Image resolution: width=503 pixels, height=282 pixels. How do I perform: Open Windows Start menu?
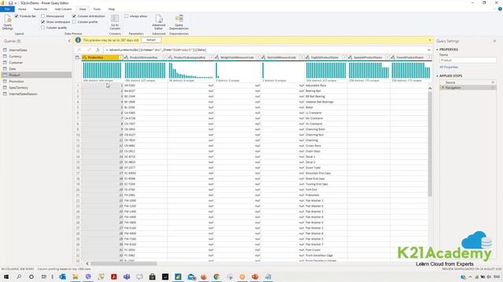pyautogui.click(x=6, y=277)
